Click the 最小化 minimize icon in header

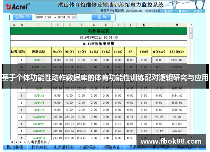click(180, 11)
